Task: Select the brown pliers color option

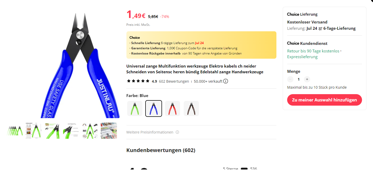Action: coord(191,108)
